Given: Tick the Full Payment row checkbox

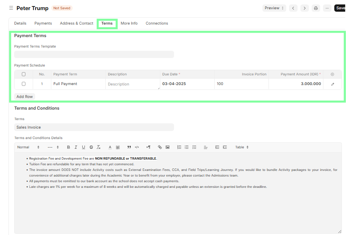Looking at the screenshot, I should (23, 84).
